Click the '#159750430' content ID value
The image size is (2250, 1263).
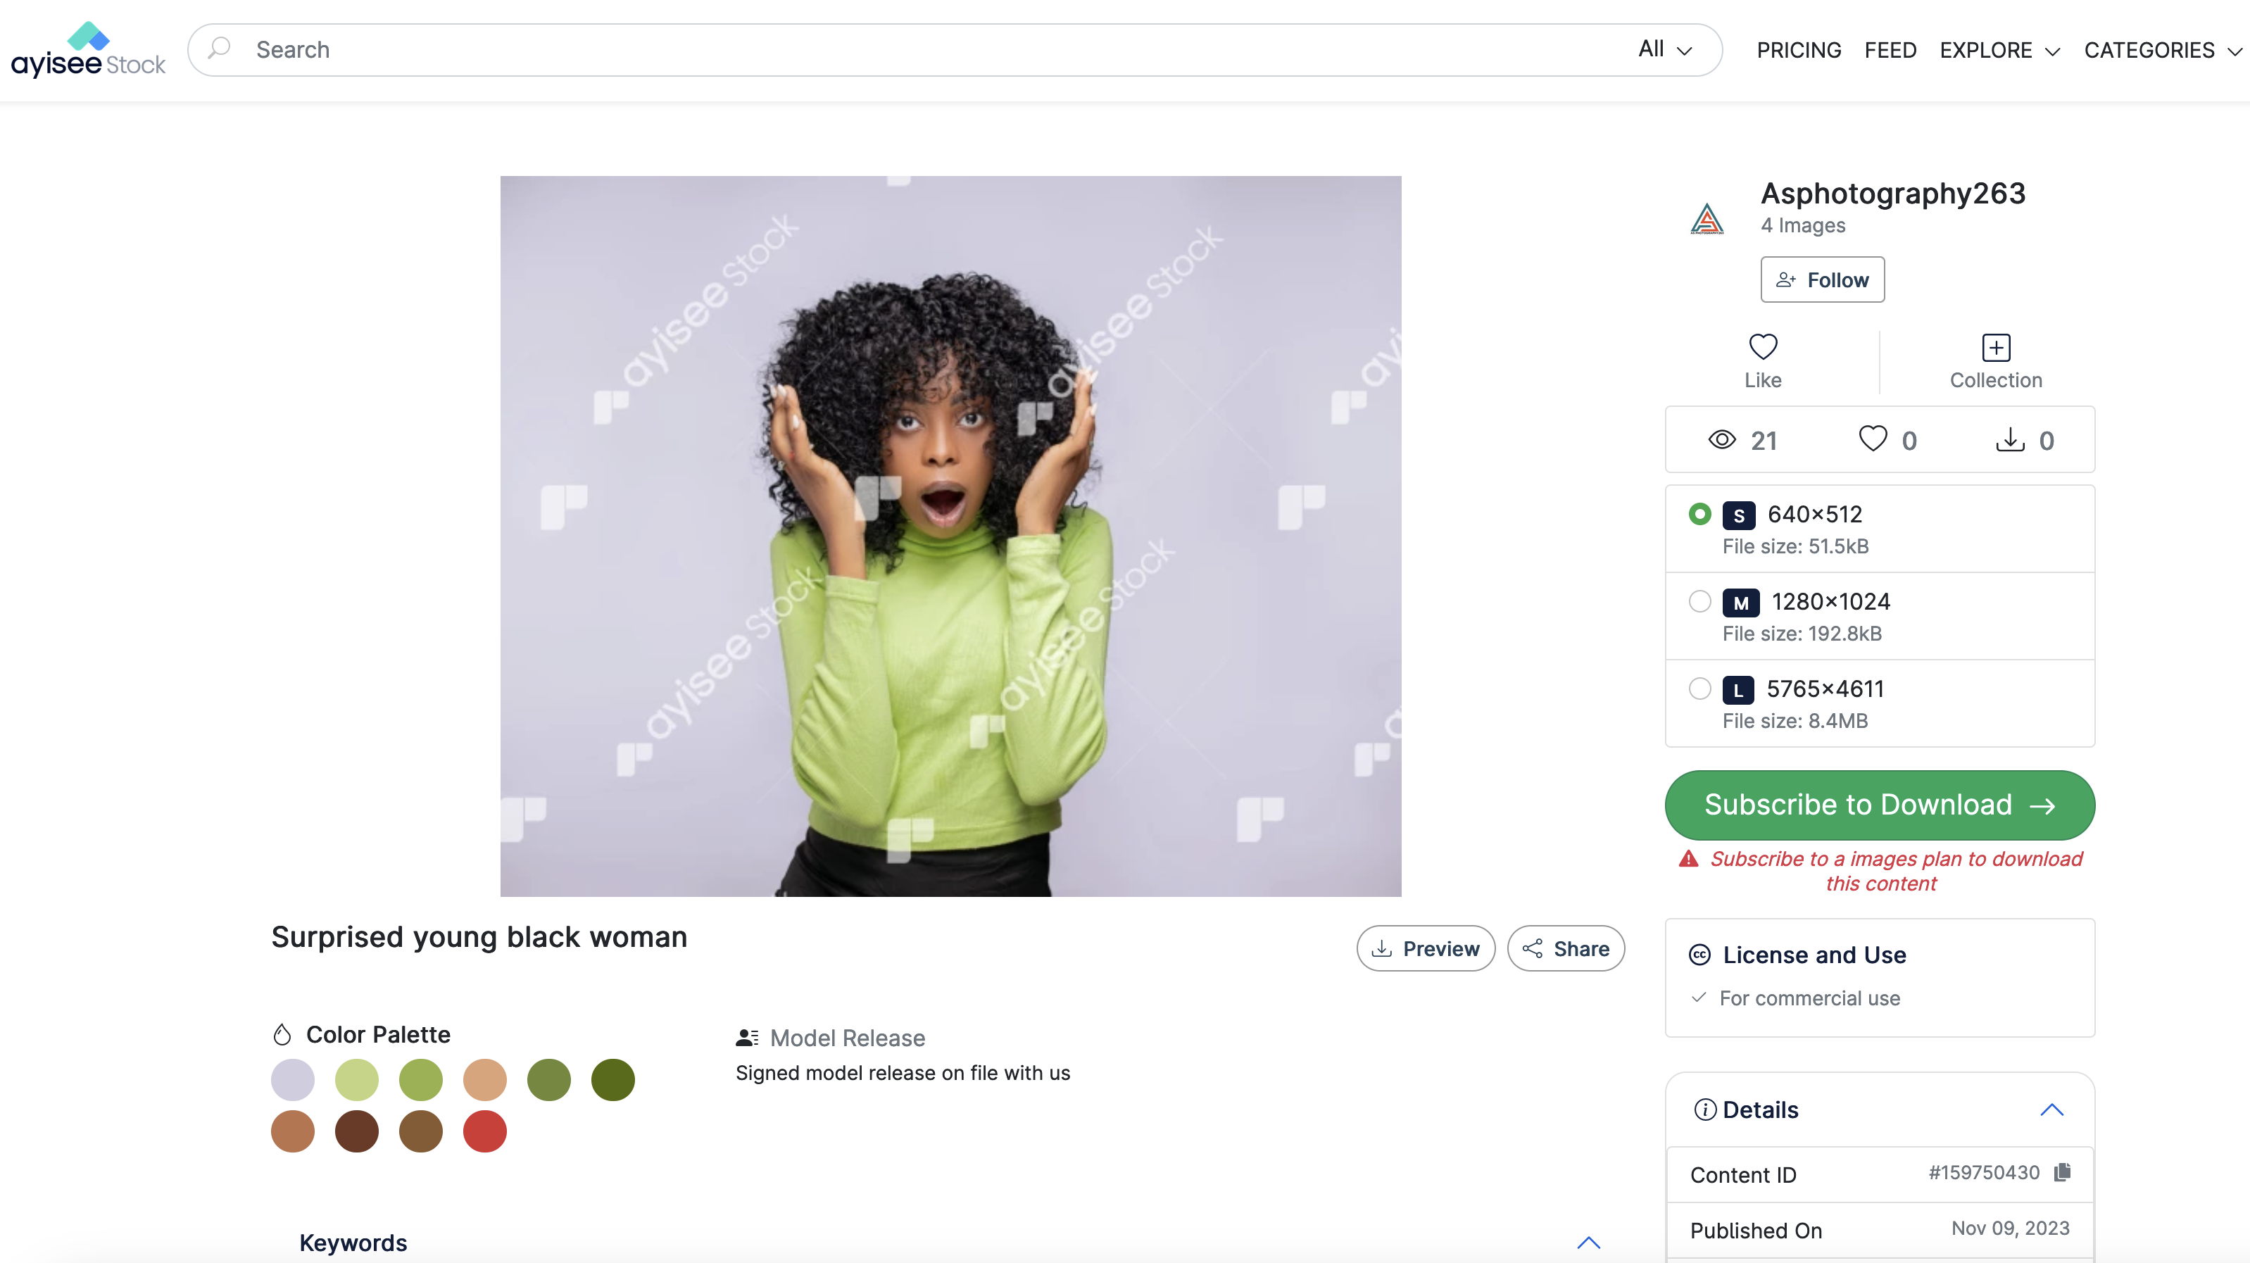point(1984,1172)
